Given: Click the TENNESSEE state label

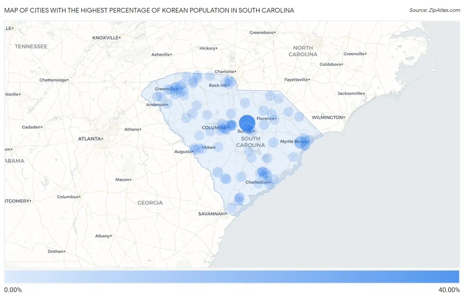Looking at the screenshot, I should 31,47.
